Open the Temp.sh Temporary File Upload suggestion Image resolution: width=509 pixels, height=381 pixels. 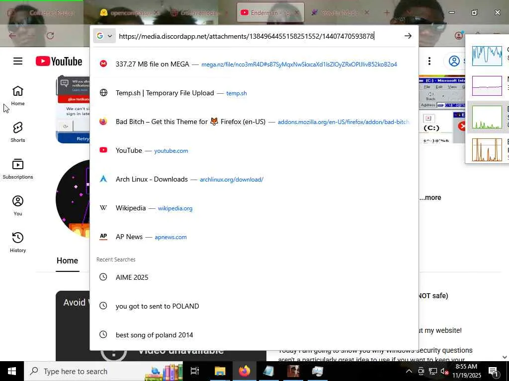(x=254, y=93)
